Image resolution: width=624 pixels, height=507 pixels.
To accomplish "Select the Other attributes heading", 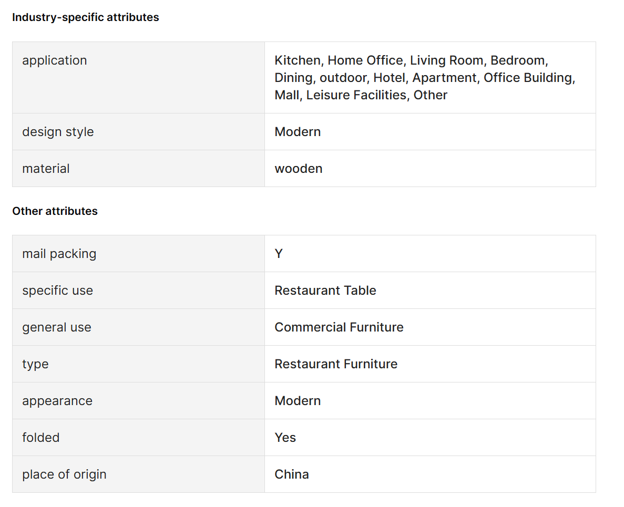I will click(x=55, y=211).
